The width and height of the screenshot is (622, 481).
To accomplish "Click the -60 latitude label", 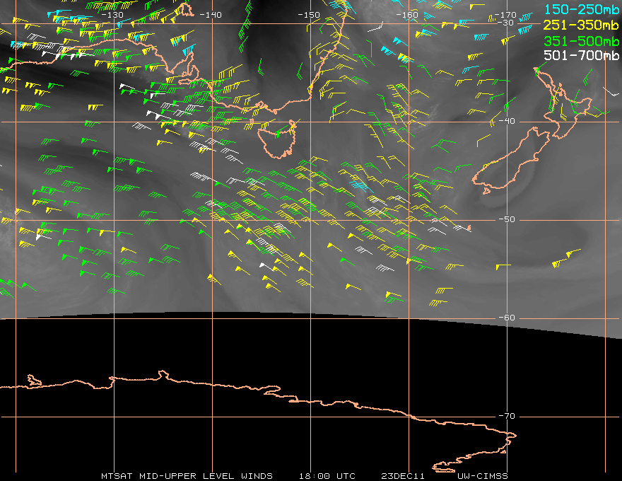I will pyautogui.click(x=507, y=318).
